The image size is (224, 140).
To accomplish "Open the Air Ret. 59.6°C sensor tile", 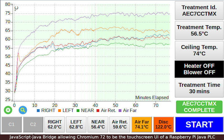I will (120, 124).
